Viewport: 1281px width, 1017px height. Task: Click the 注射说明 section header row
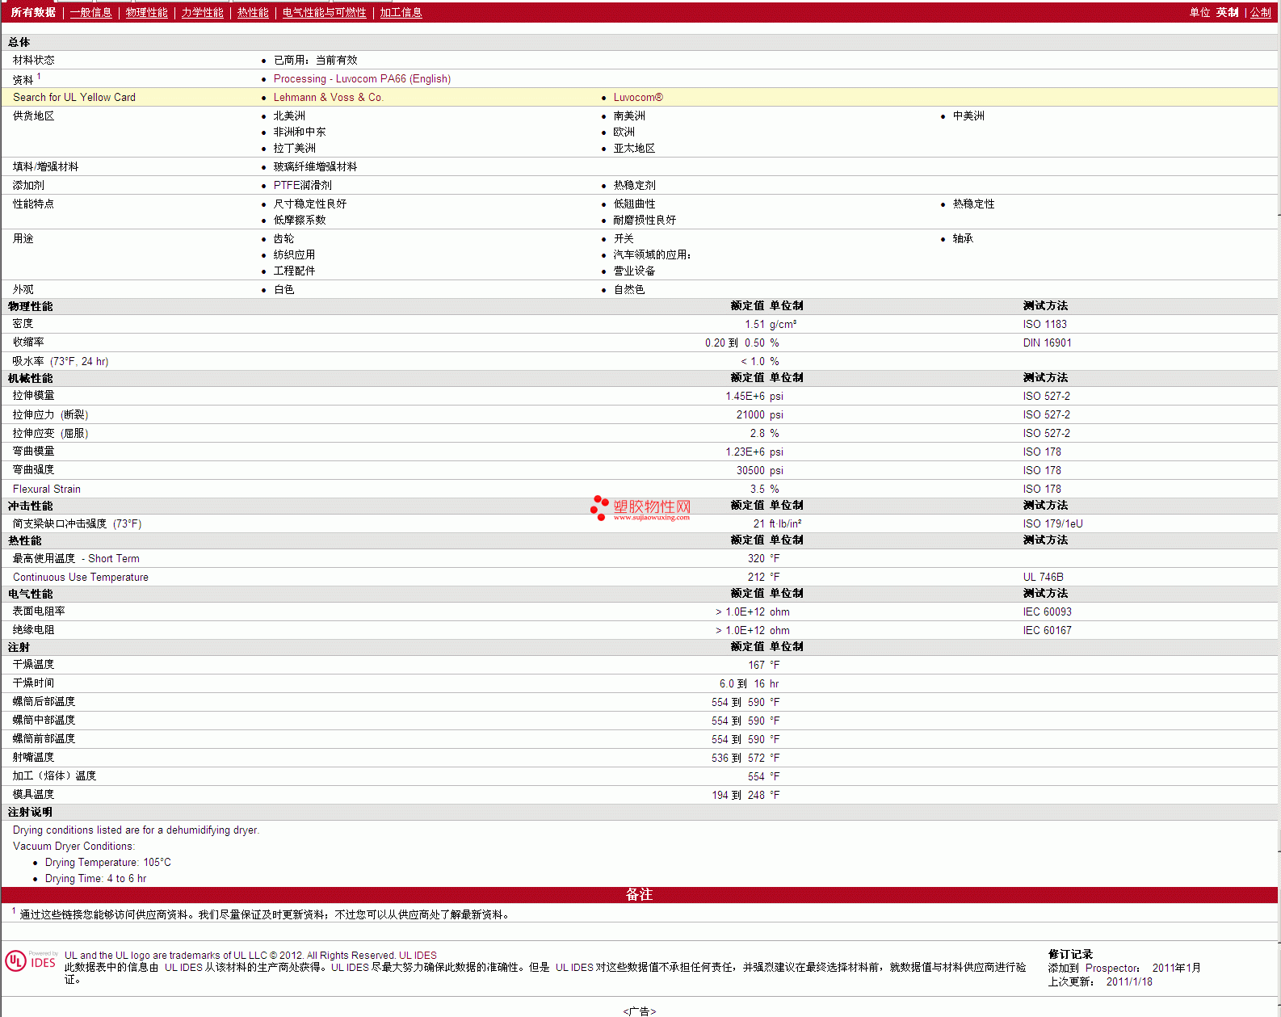pyautogui.click(x=31, y=813)
